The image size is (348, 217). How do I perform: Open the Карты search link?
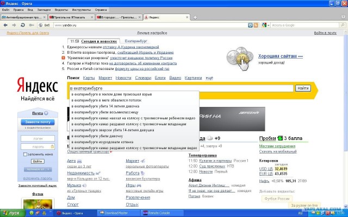coord(89,78)
